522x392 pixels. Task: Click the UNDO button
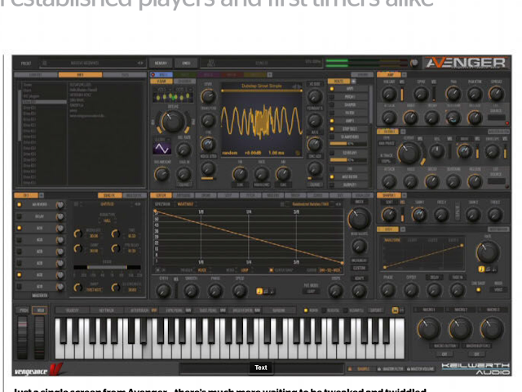[x=187, y=63]
